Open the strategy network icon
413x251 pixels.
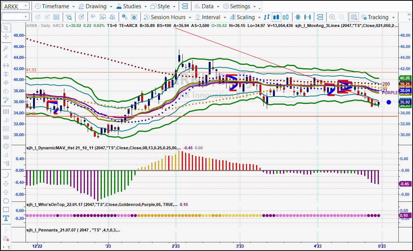(112, 17)
